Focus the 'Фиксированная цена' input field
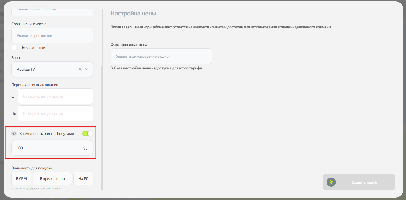 pos(161,56)
